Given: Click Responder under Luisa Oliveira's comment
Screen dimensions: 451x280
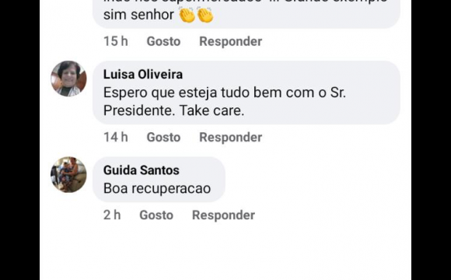Looking at the screenshot, I should [x=231, y=137].
